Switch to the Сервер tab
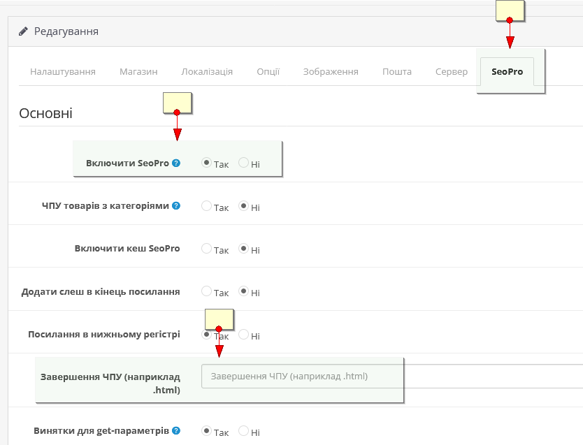Image resolution: width=583 pixels, height=445 pixels. click(x=452, y=72)
